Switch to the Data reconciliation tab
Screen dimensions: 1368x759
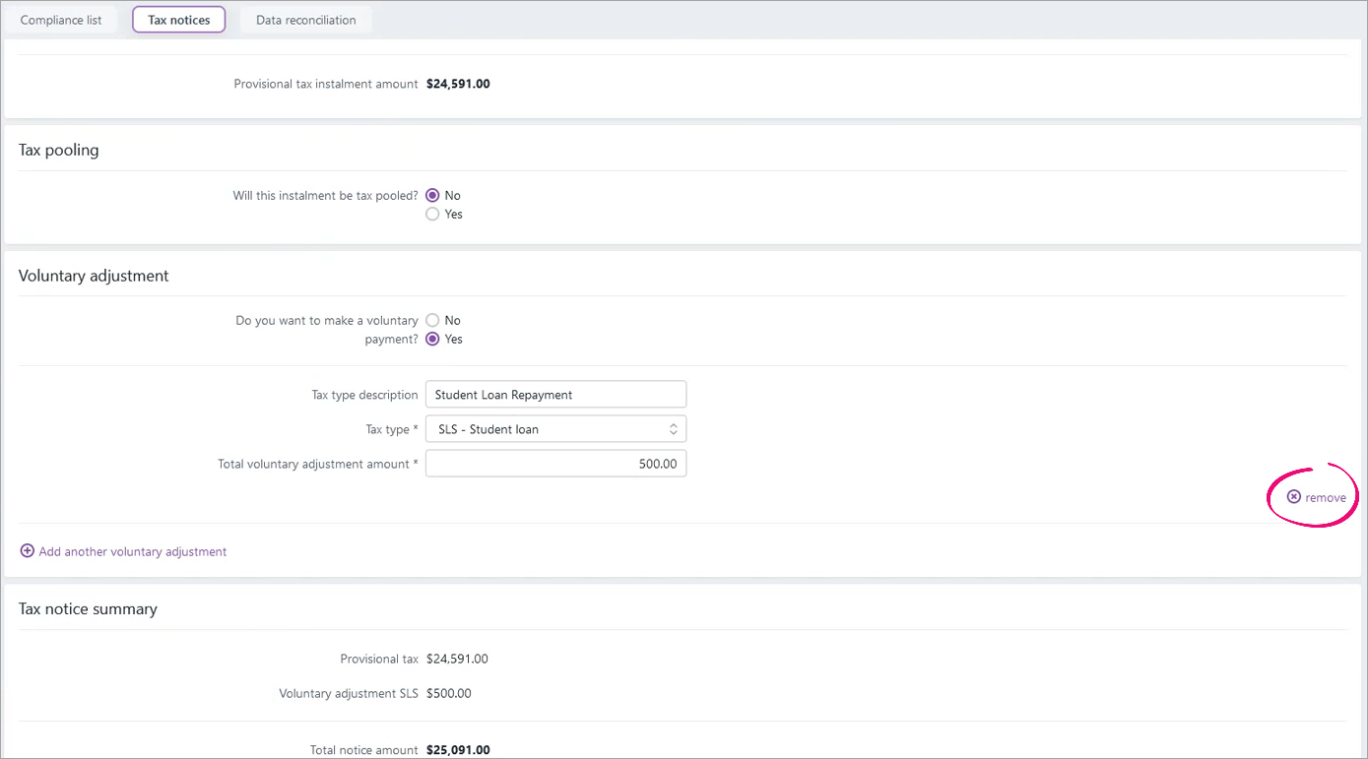pos(305,20)
